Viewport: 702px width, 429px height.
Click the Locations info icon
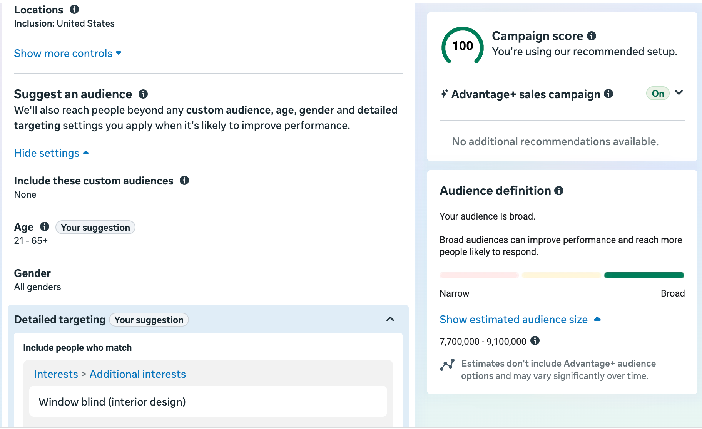[74, 9]
